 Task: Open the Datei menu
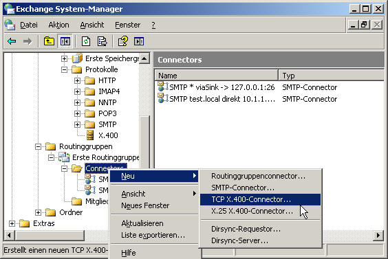click(x=29, y=25)
